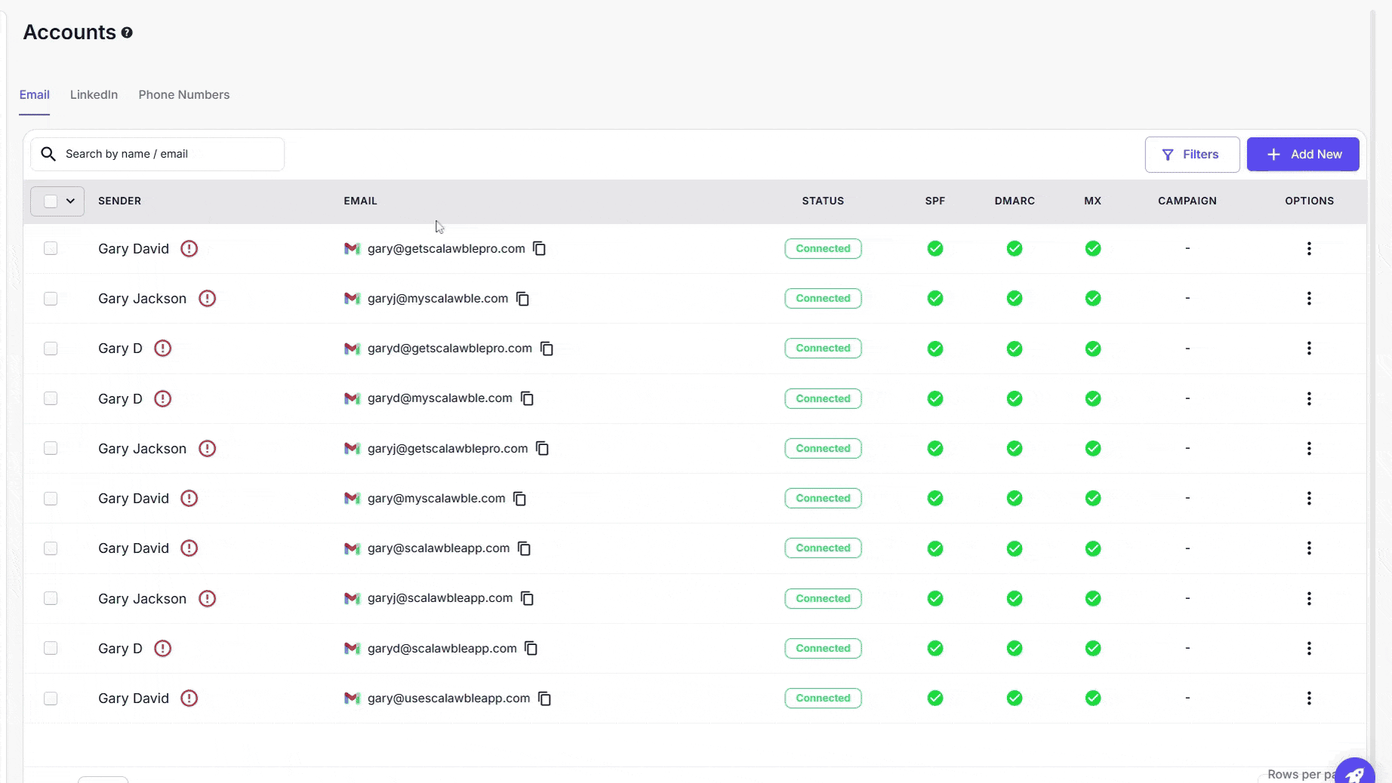Expand the select-all dropdown arrow in header
The image size is (1392, 783).
[70, 201]
